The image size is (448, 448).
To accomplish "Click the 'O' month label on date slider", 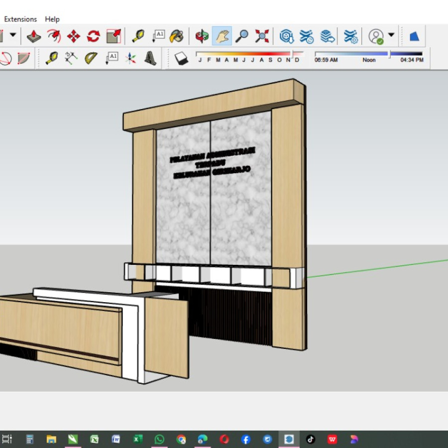I will click(x=279, y=60).
